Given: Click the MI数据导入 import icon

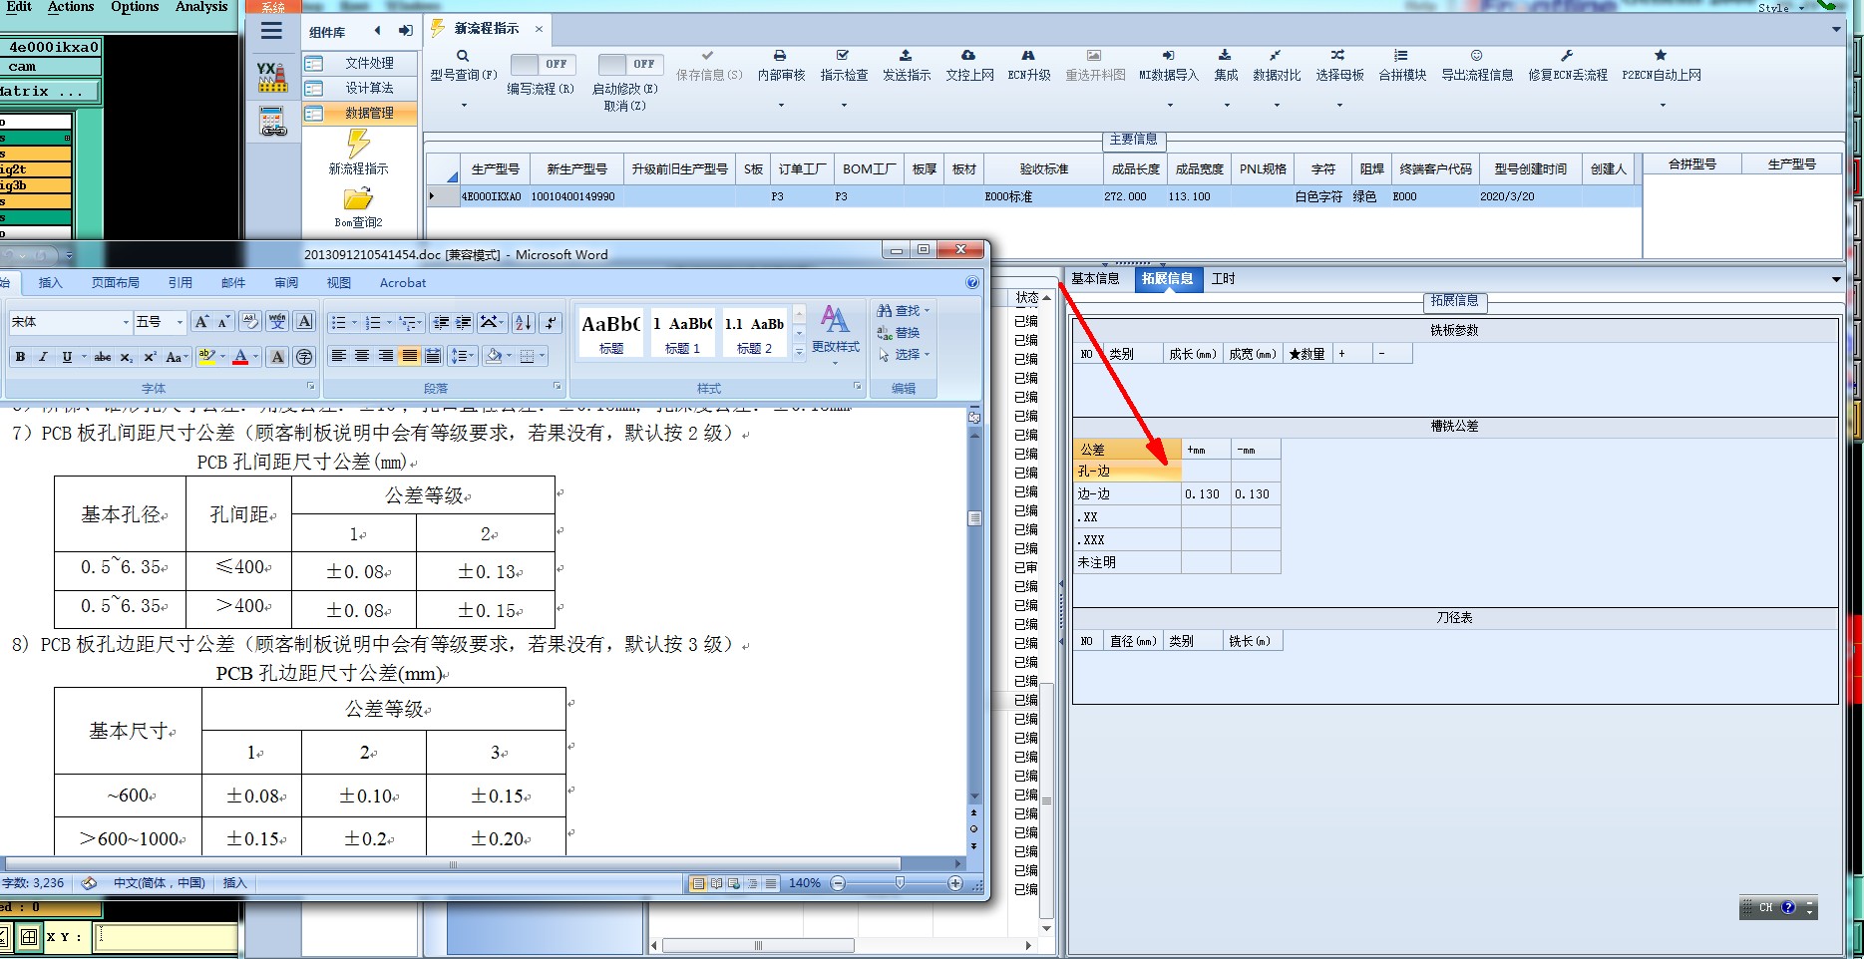Looking at the screenshot, I should (x=1168, y=56).
